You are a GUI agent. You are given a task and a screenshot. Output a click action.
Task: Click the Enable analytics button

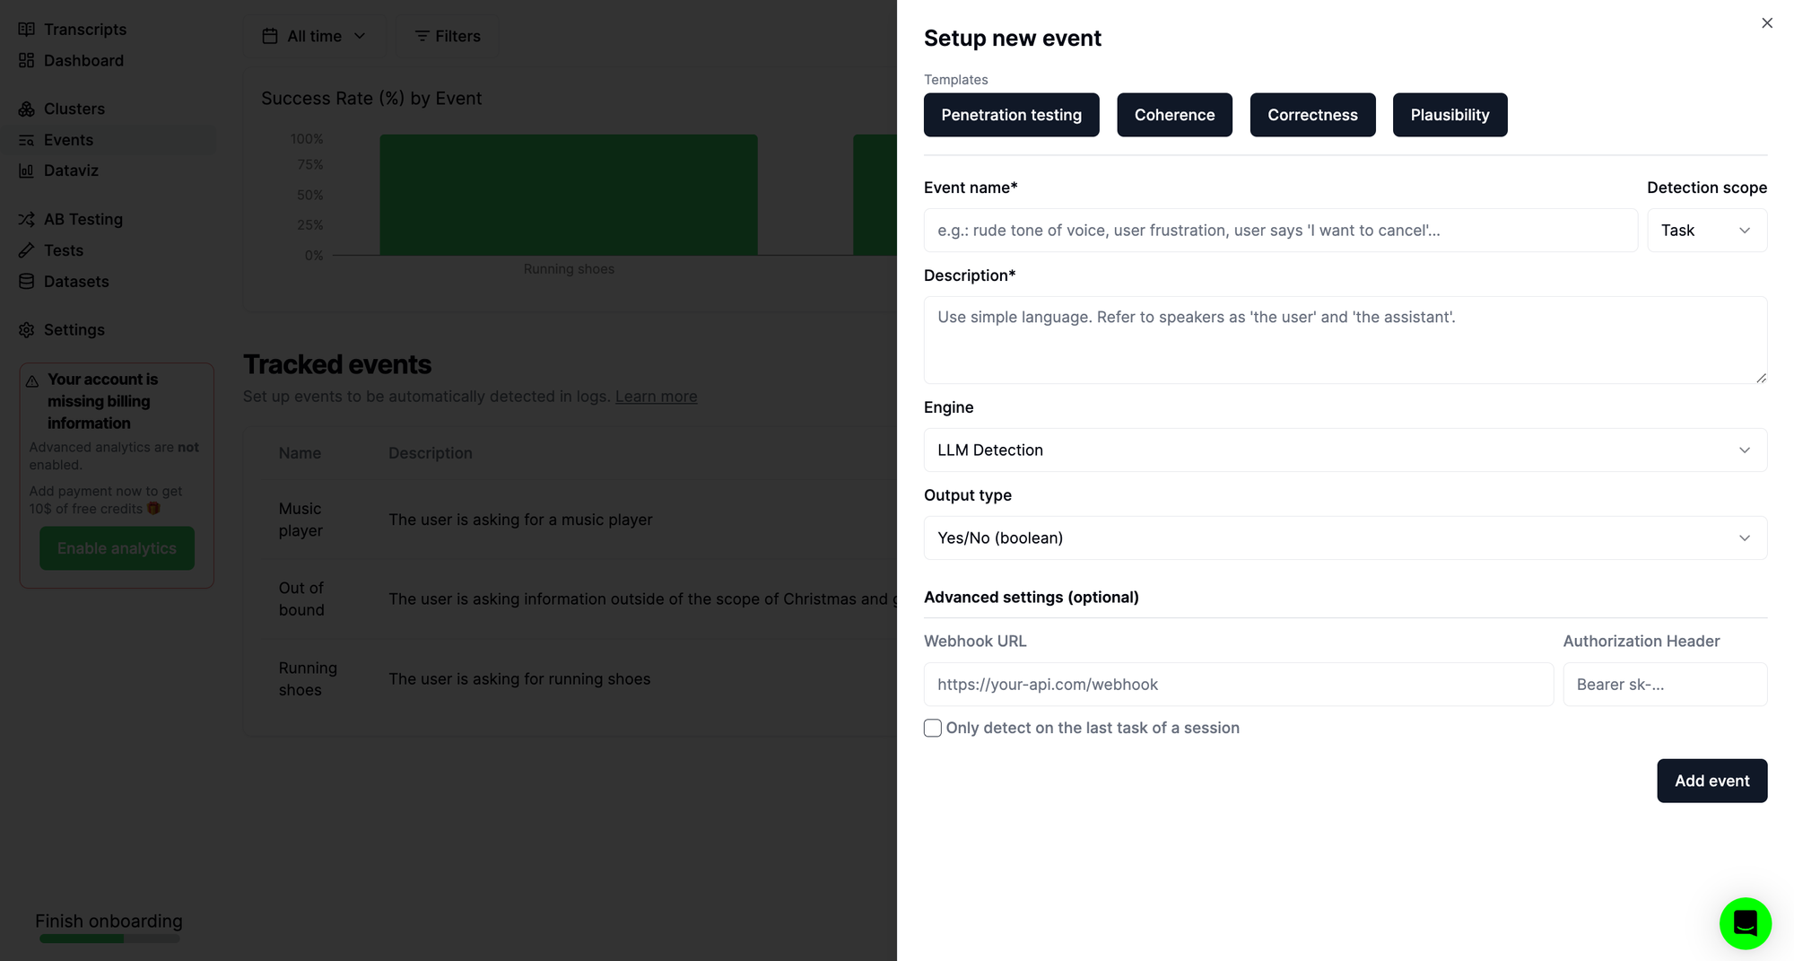(117, 548)
